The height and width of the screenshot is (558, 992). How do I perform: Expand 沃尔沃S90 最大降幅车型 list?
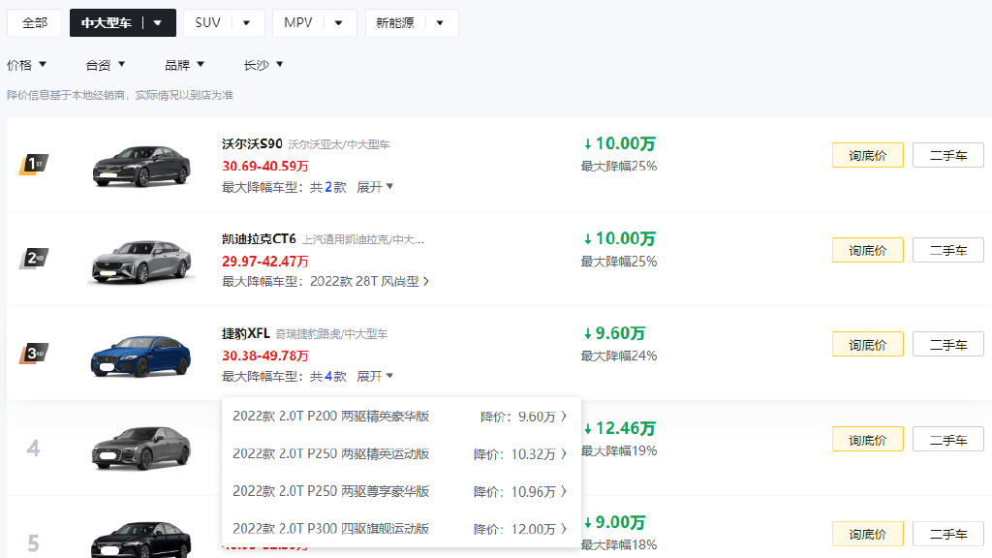click(x=375, y=187)
